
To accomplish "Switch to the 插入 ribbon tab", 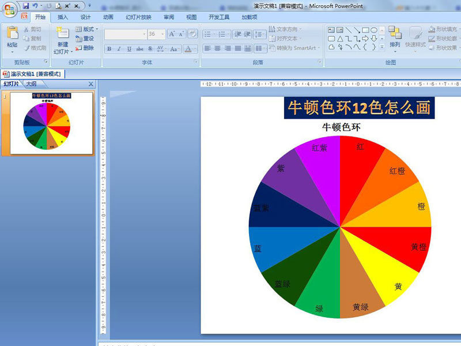I will tap(62, 17).
